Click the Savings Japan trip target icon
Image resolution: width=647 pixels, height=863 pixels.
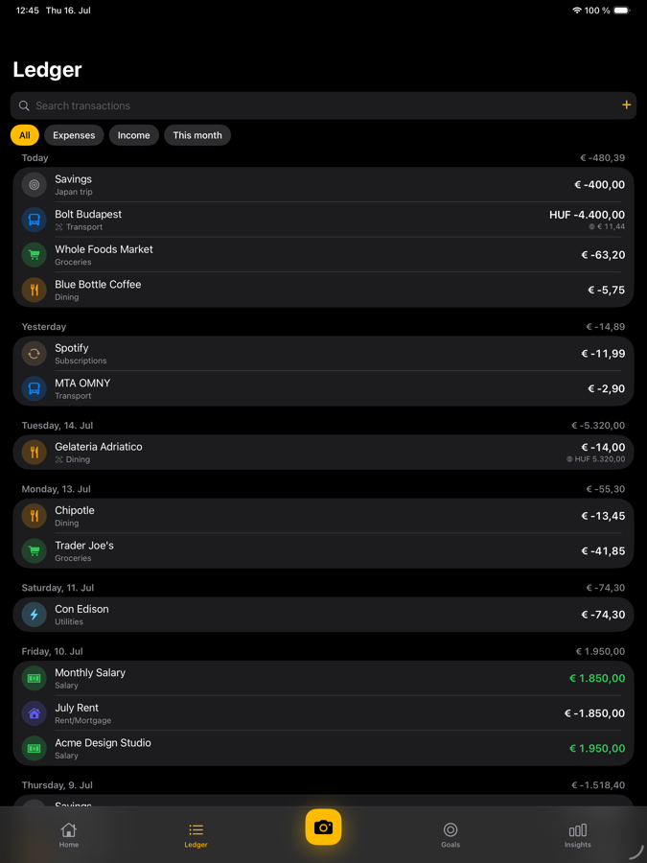35,184
